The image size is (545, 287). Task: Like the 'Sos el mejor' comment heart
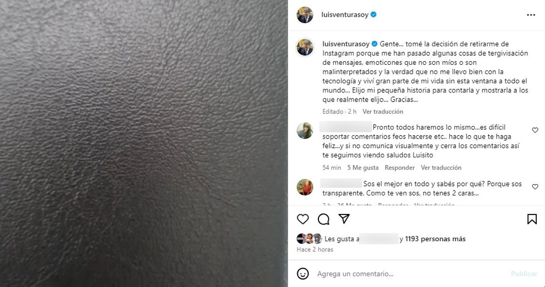point(535,187)
